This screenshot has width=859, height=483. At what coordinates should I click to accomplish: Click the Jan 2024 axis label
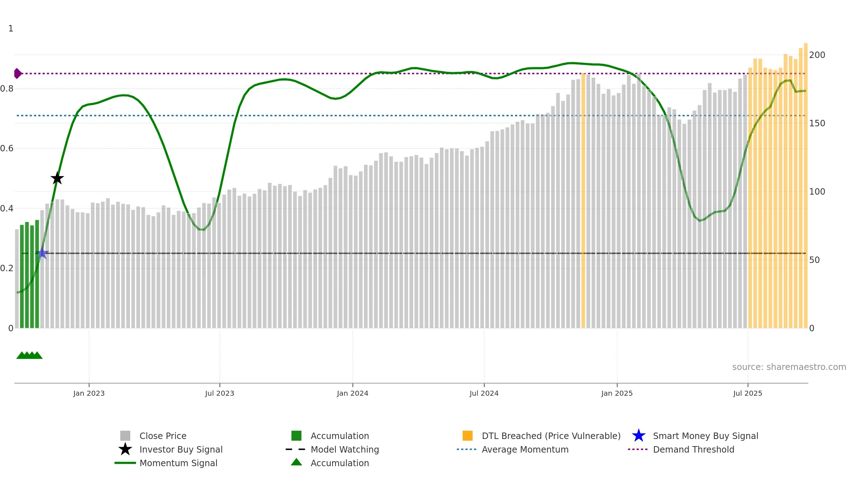tap(353, 393)
